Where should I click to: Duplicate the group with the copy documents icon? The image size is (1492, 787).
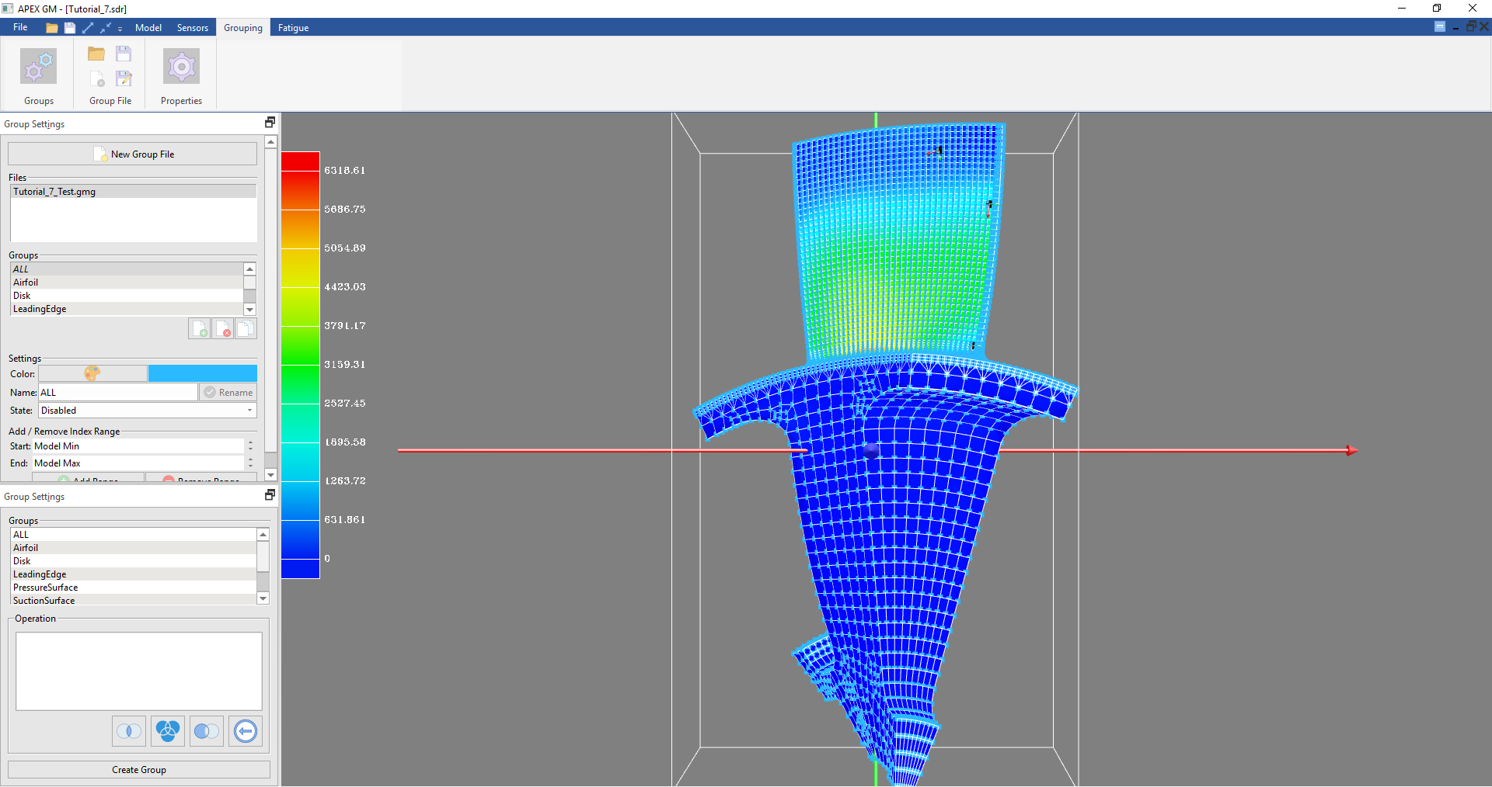(246, 328)
